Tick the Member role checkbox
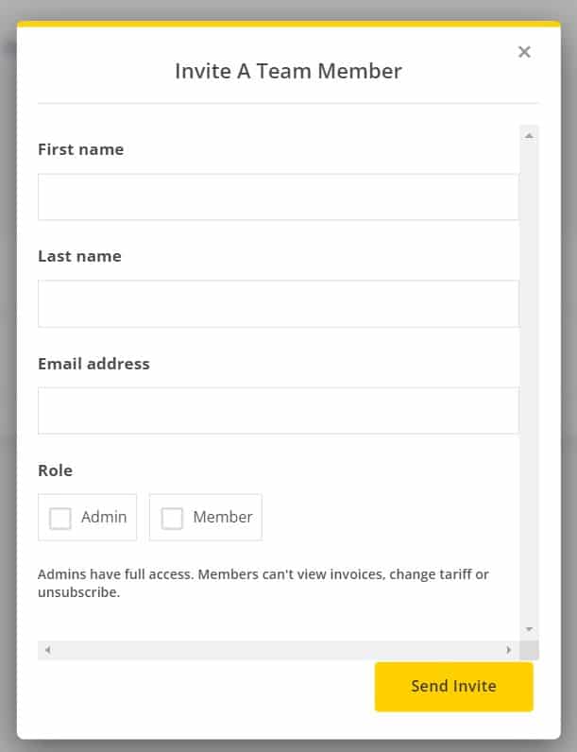577x752 pixels. [172, 519]
